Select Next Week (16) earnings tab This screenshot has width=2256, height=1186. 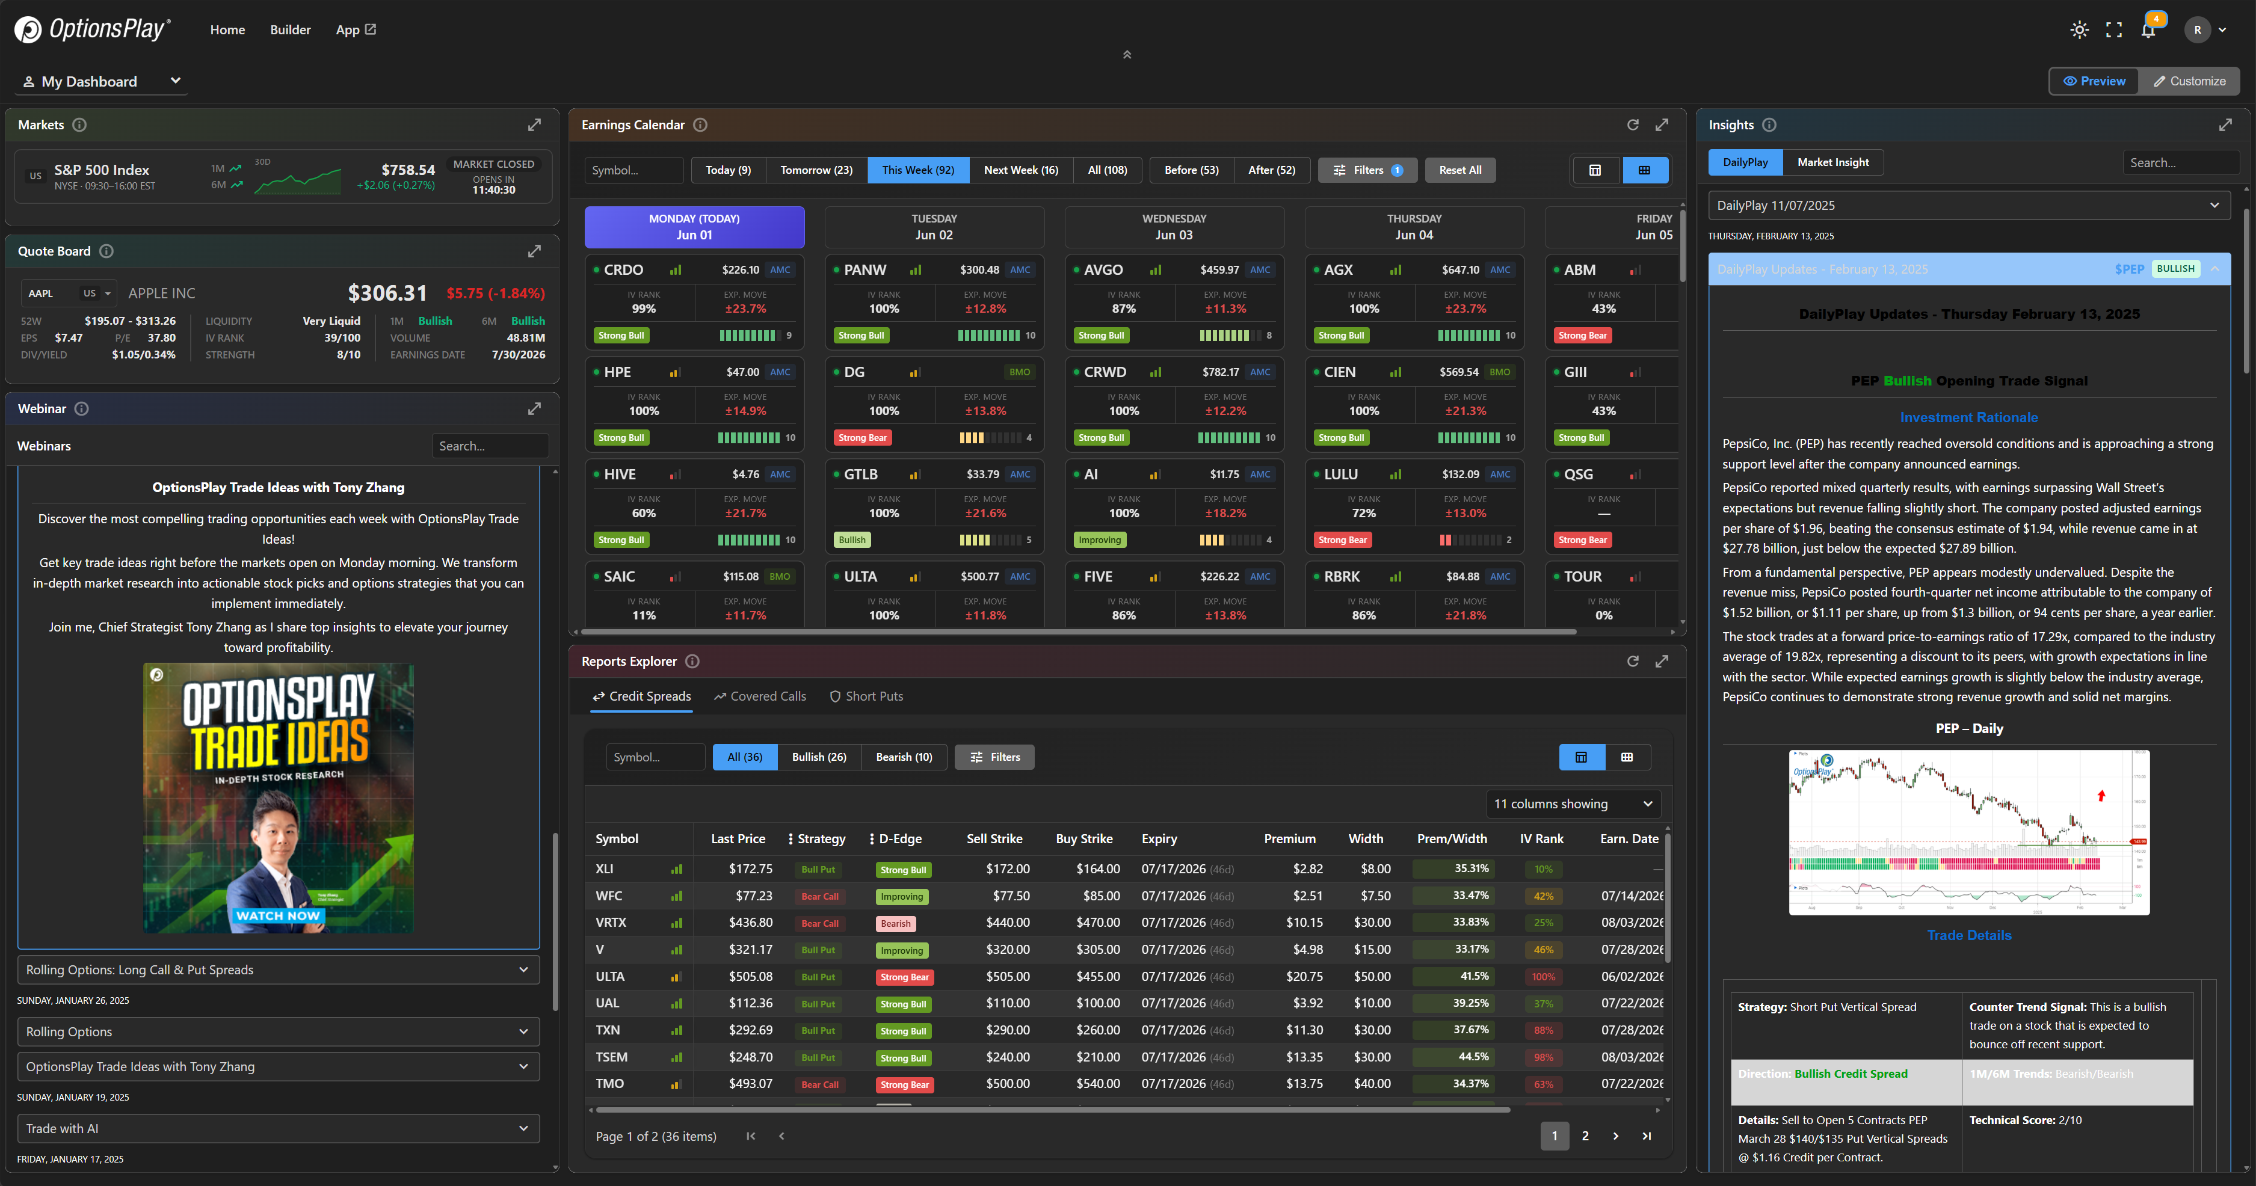pos(1020,170)
